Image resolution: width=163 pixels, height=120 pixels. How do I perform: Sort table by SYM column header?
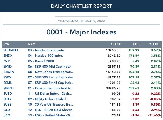(x=7, y=44)
